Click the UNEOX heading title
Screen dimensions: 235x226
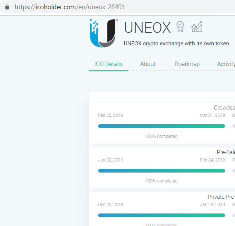pyautogui.click(x=147, y=28)
